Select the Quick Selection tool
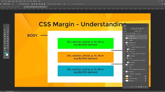 click(x=8, y=30)
